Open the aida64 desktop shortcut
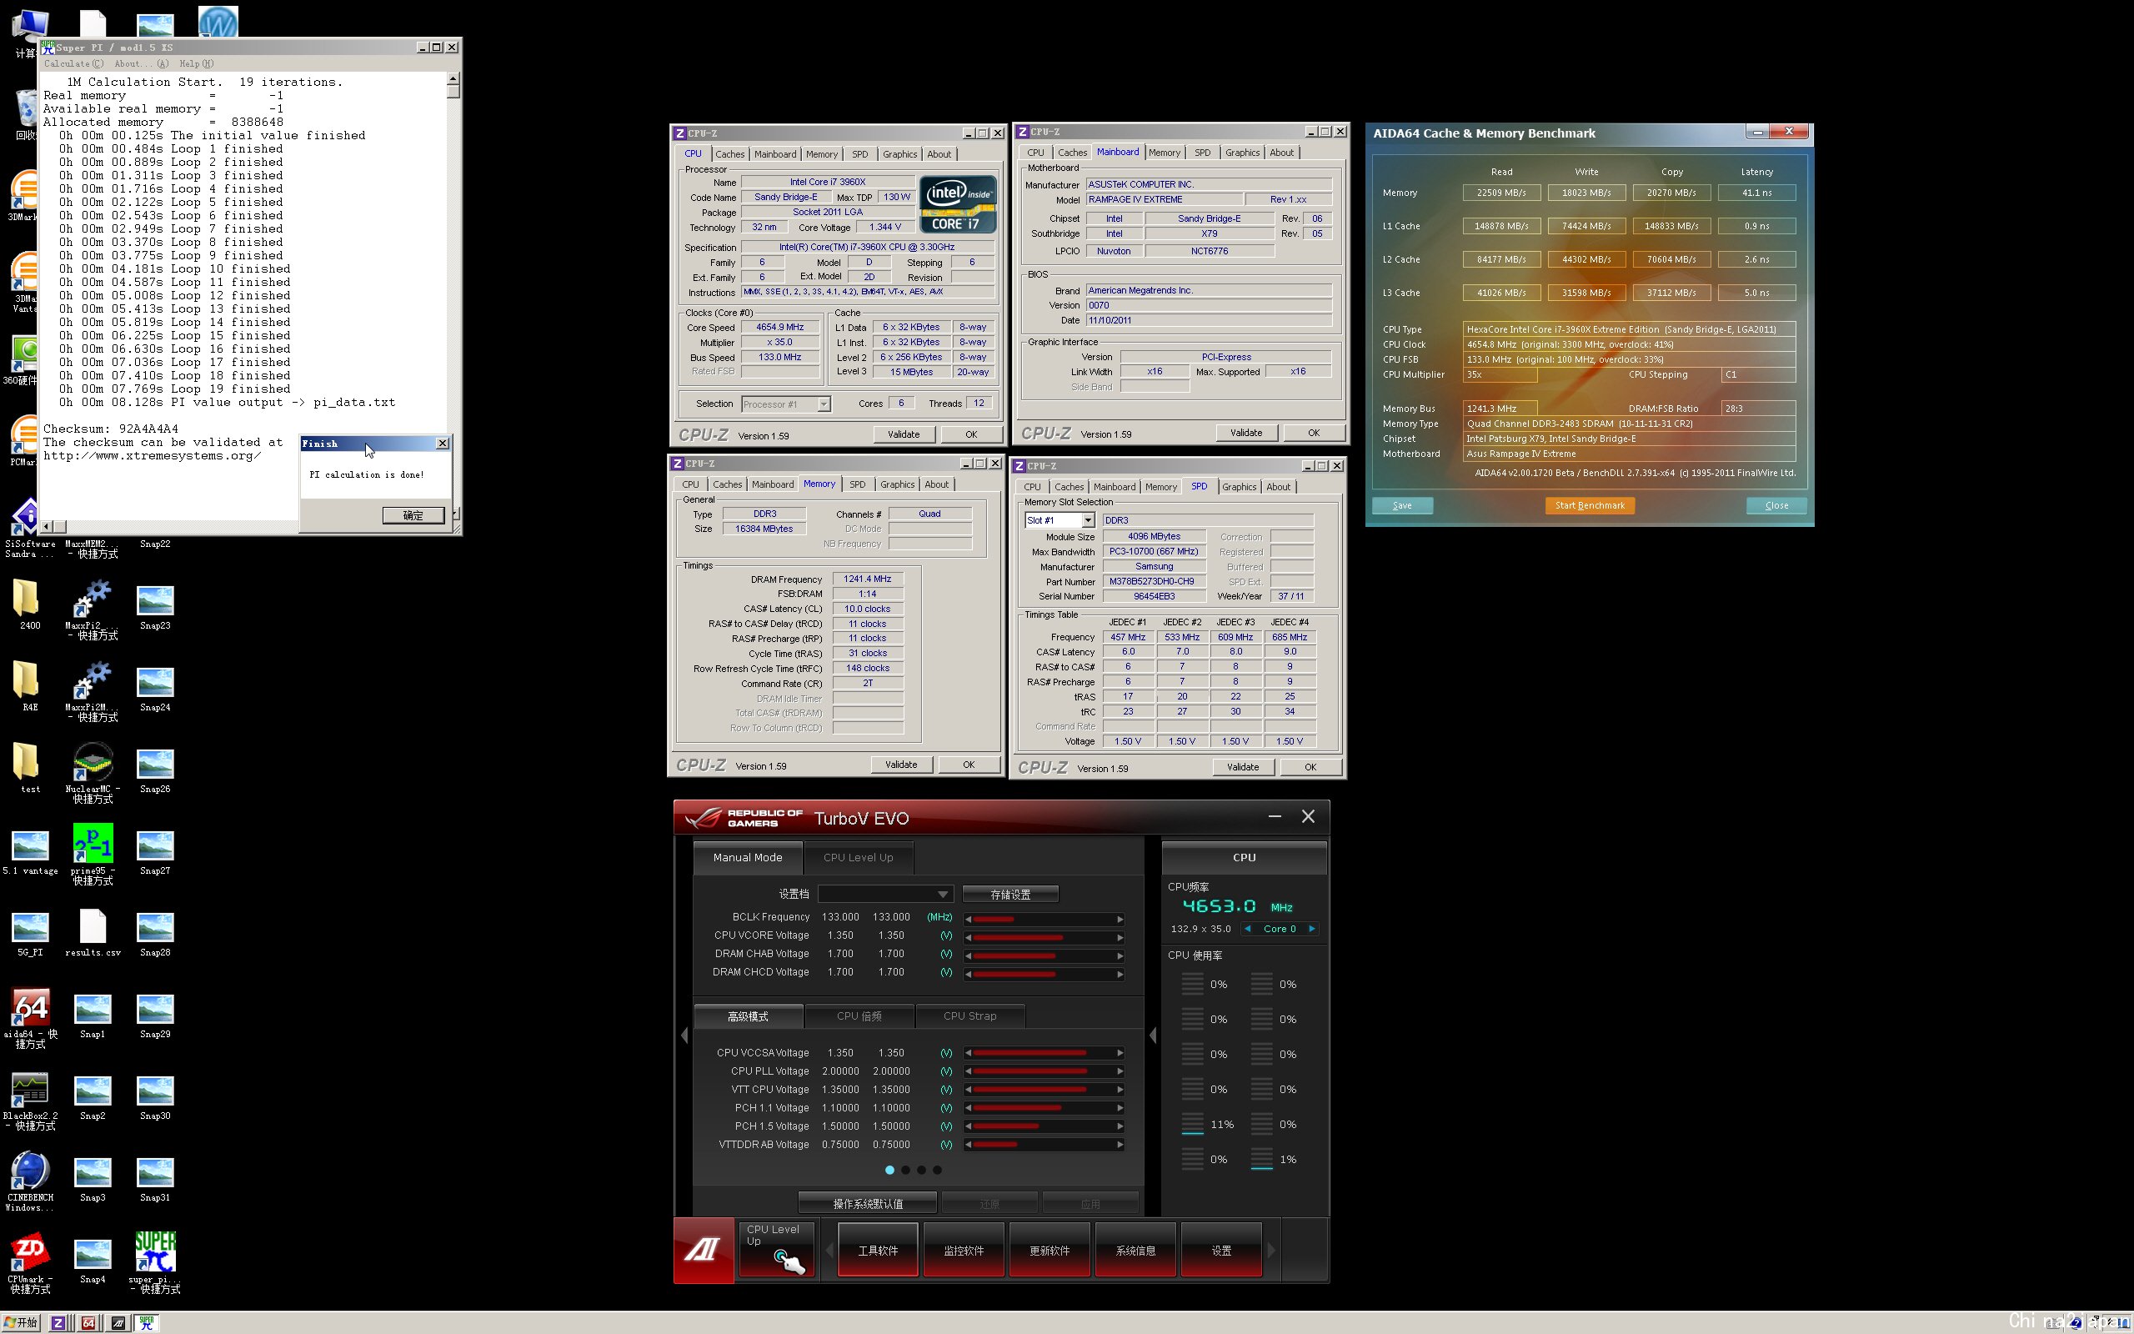 pos(30,1017)
